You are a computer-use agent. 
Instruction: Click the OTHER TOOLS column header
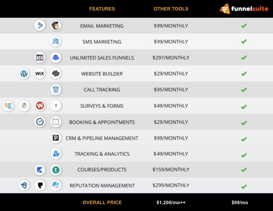pos(171,9)
